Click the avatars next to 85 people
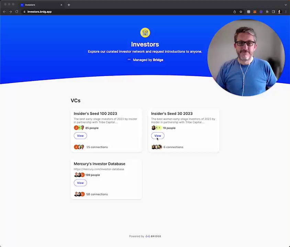This screenshot has height=247, width=290. [79, 128]
